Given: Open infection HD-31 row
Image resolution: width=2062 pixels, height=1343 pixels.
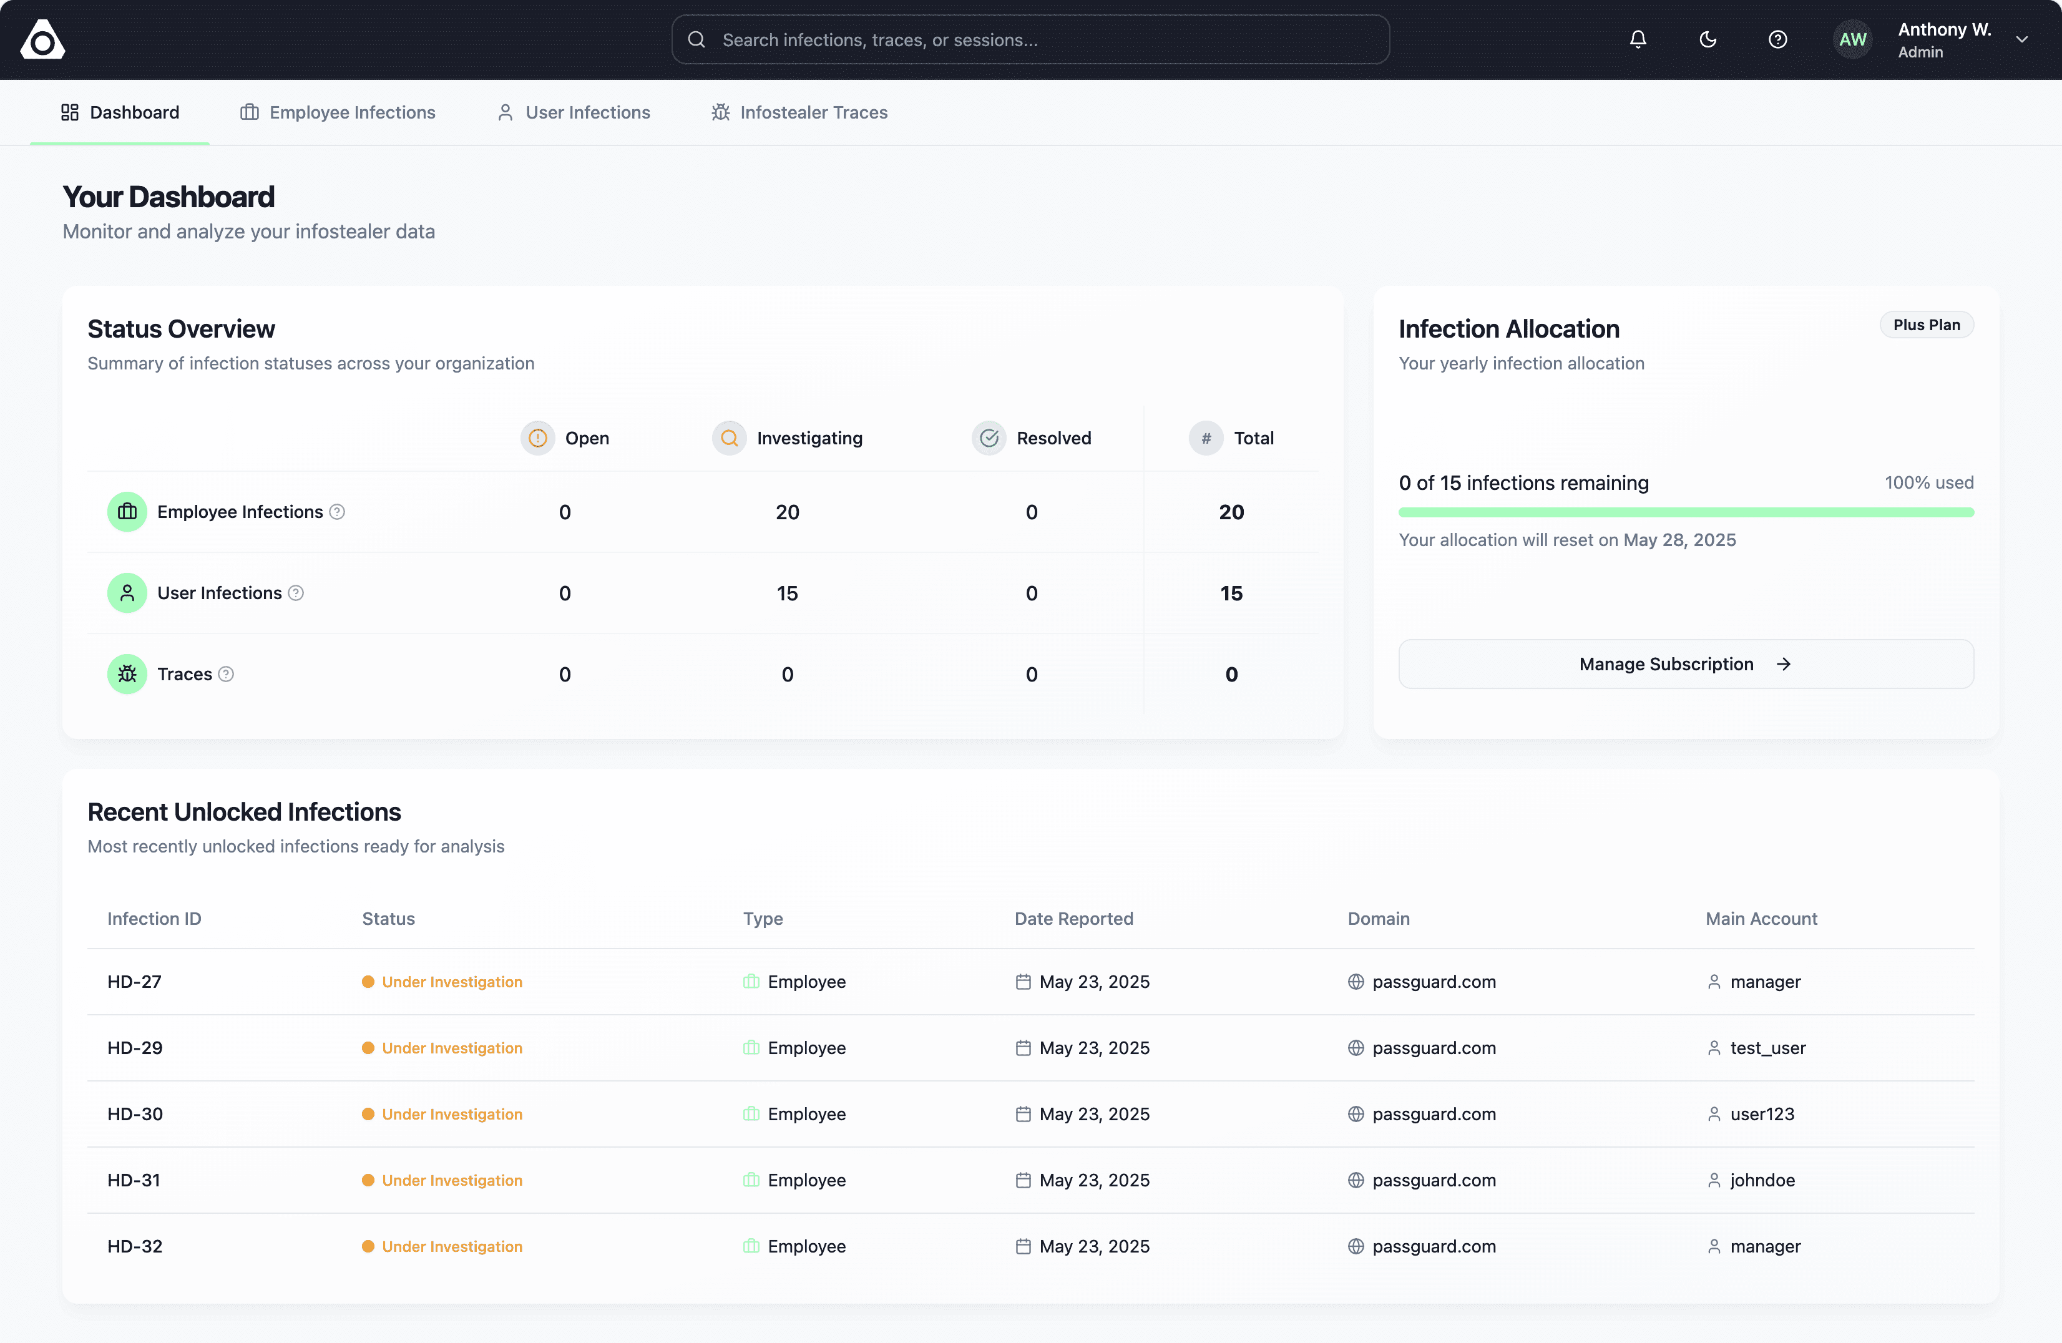Looking at the screenshot, I should pos(1031,1180).
